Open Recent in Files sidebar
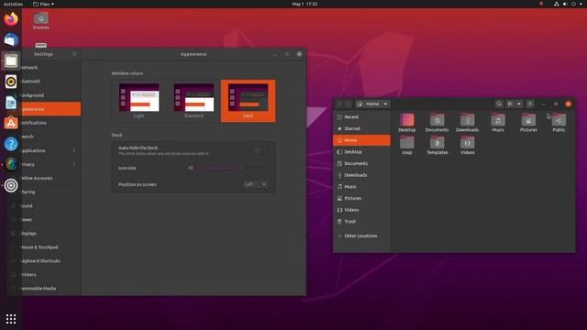 (x=361, y=116)
